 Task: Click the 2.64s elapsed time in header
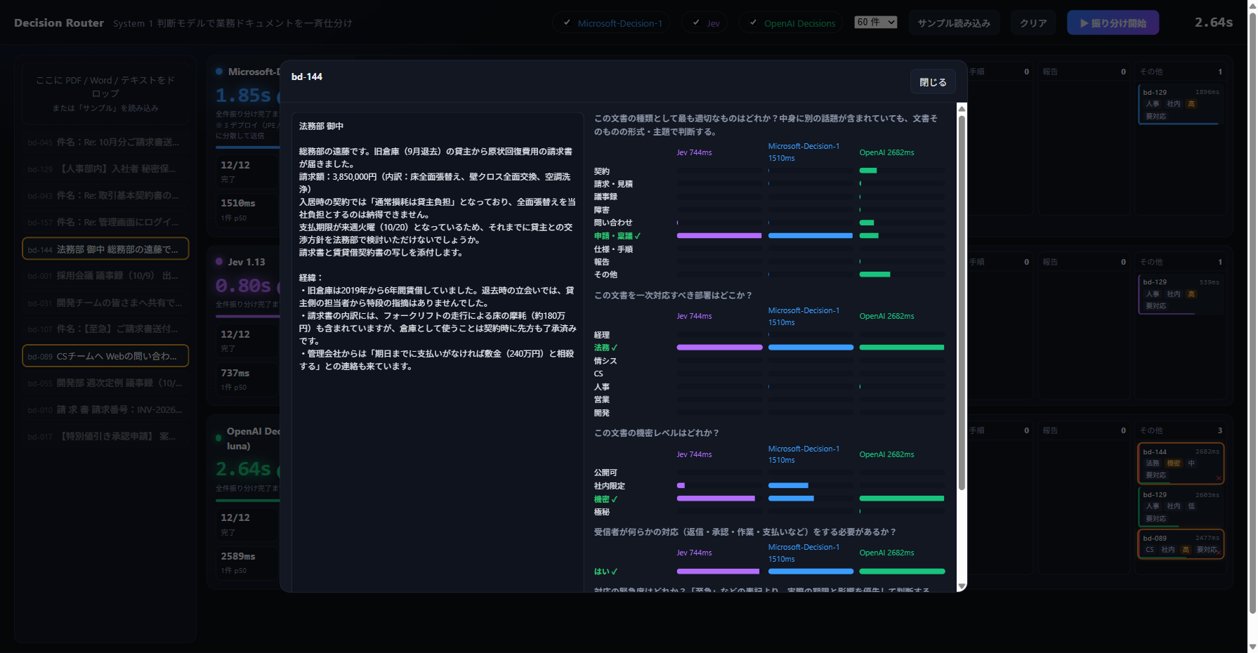point(1214,22)
